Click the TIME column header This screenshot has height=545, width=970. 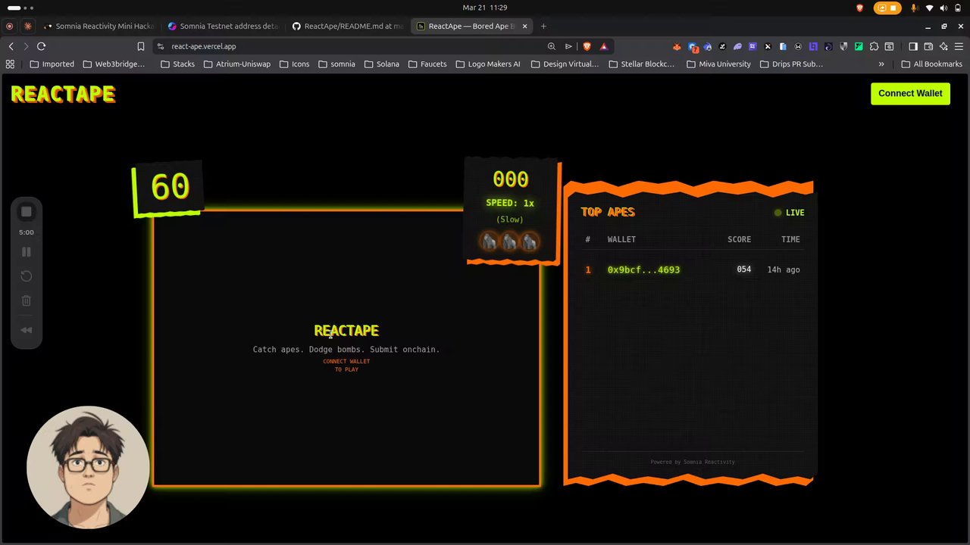coord(790,239)
